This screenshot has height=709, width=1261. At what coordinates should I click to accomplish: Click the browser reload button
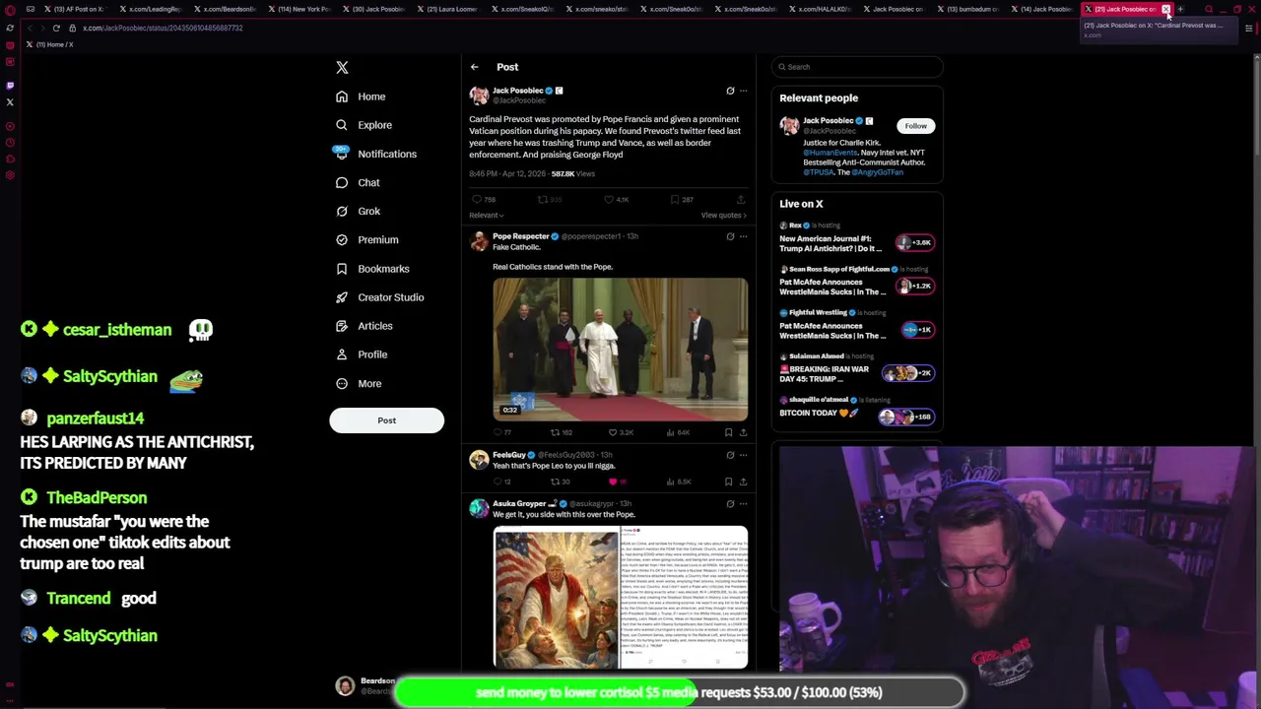click(56, 28)
